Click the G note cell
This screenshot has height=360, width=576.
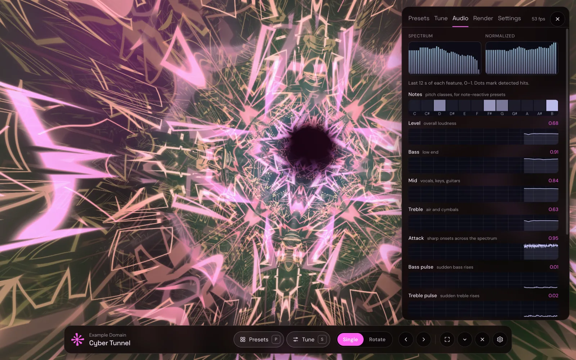502,105
